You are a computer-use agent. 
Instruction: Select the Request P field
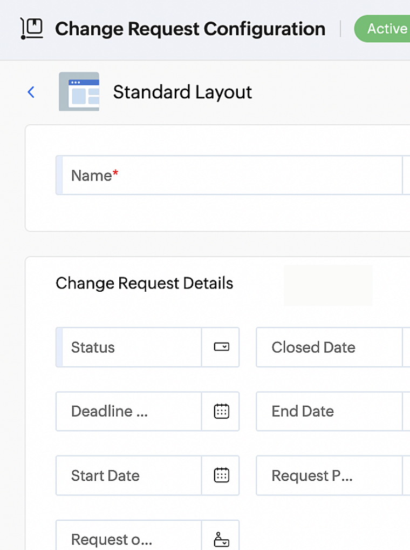[x=329, y=475]
